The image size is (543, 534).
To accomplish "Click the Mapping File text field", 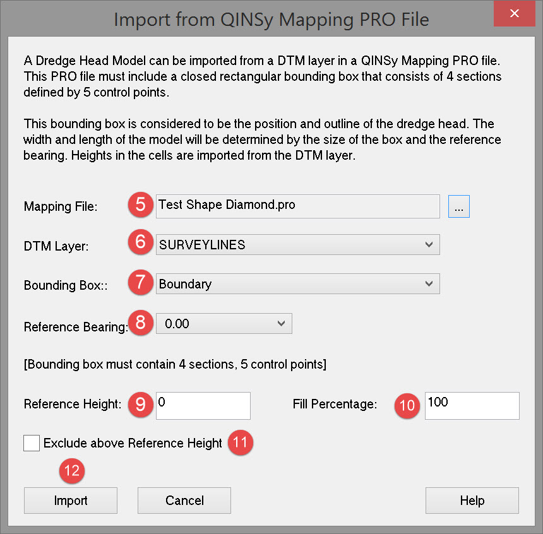I will coord(297,206).
